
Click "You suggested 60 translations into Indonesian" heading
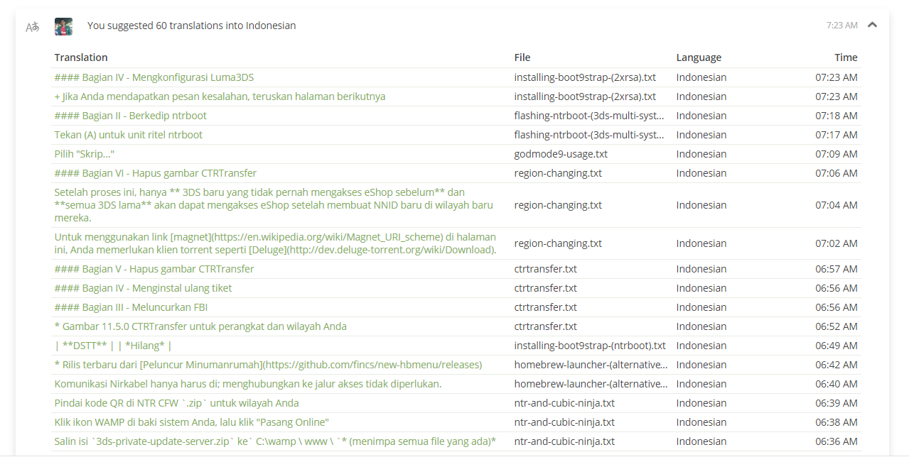point(192,26)
